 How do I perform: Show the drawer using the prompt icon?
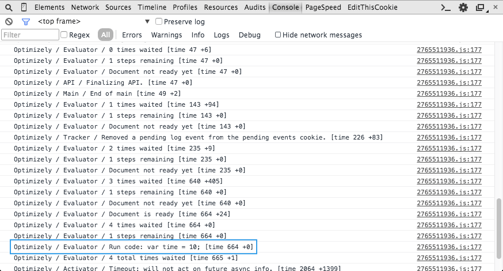pyautogui.click(x=445, y=7)
